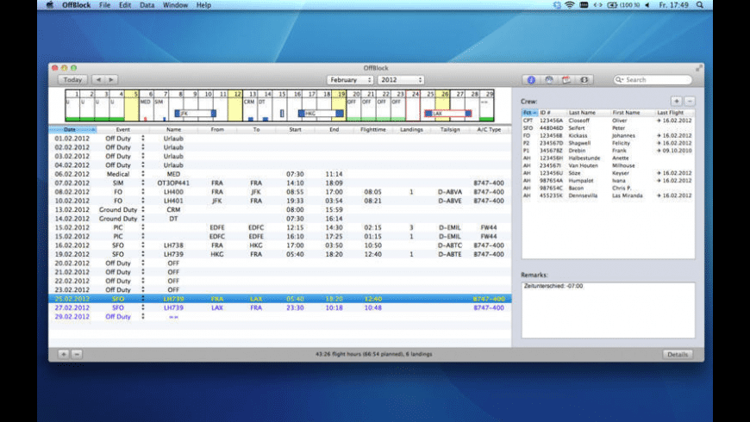
Task: Open the February month dropdown
Action: click(350, 79)
